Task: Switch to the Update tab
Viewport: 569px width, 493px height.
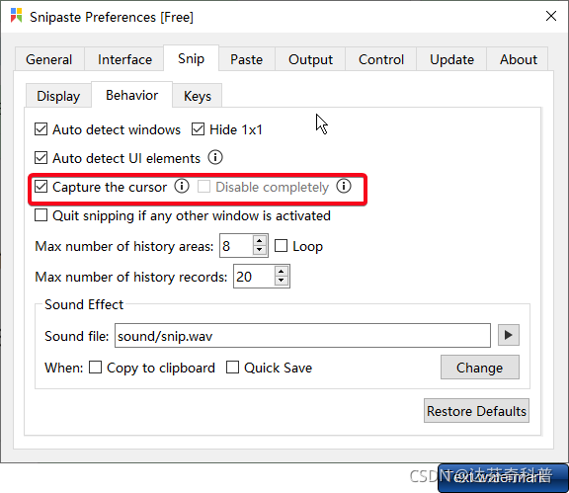Action: click(x=451, y=59)
